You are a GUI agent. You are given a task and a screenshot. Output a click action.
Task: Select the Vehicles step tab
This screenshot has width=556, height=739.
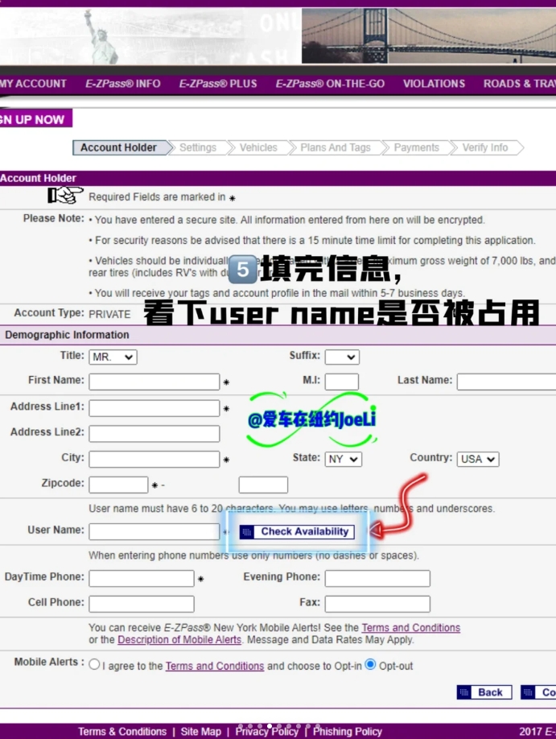pos(258,148)
